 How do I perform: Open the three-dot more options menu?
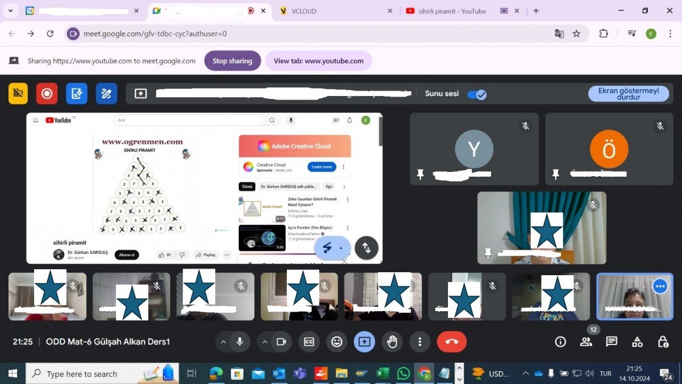pos(419,342)
